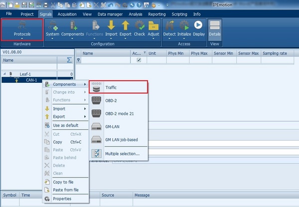The width and height of the screenshot is (299, 207).
Task: Open Properties from the context menu
Action: 66,199
